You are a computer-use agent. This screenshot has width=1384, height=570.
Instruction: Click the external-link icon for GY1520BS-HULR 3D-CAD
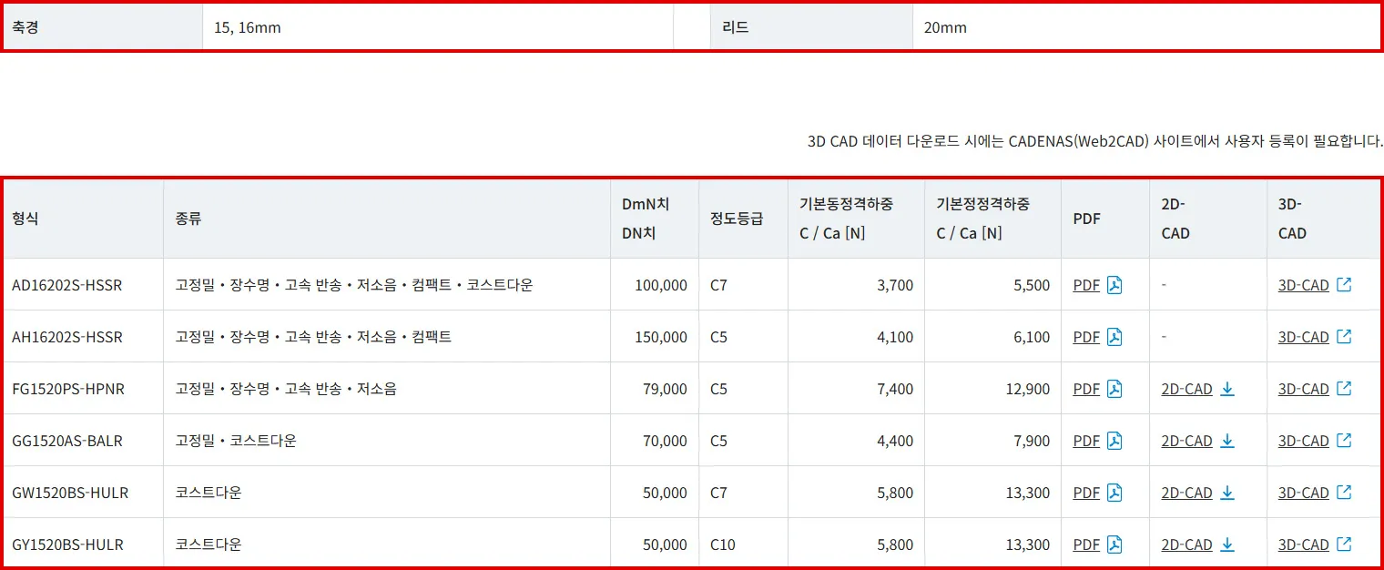[x=1343, y=545]
